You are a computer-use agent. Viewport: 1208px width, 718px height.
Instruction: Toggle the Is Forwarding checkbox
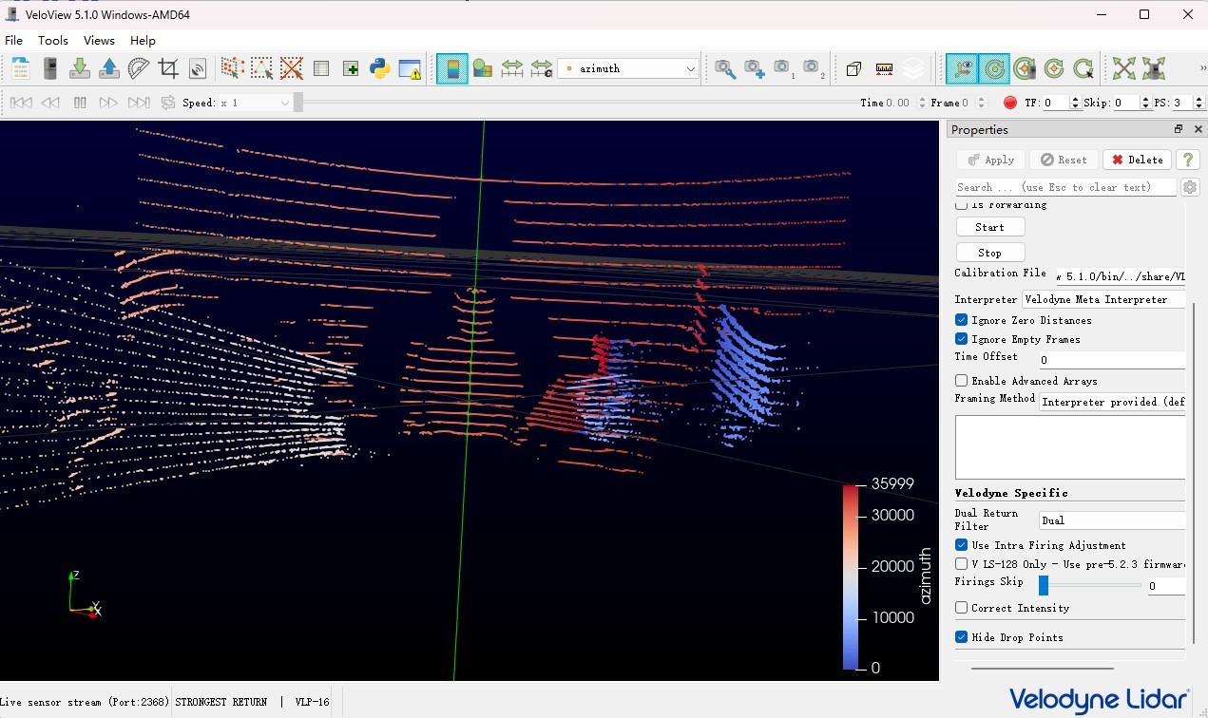(x=962, y=205)
